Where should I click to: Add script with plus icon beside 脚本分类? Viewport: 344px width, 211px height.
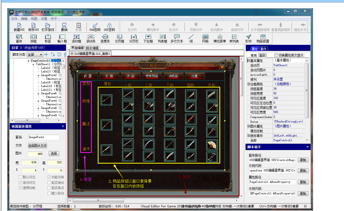tap(46, 54)
